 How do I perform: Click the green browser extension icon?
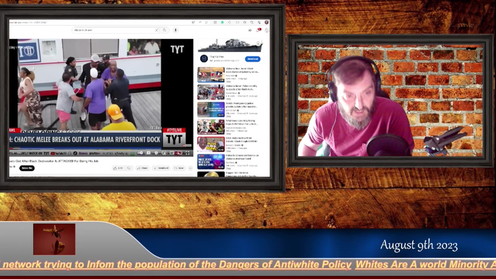223,22
